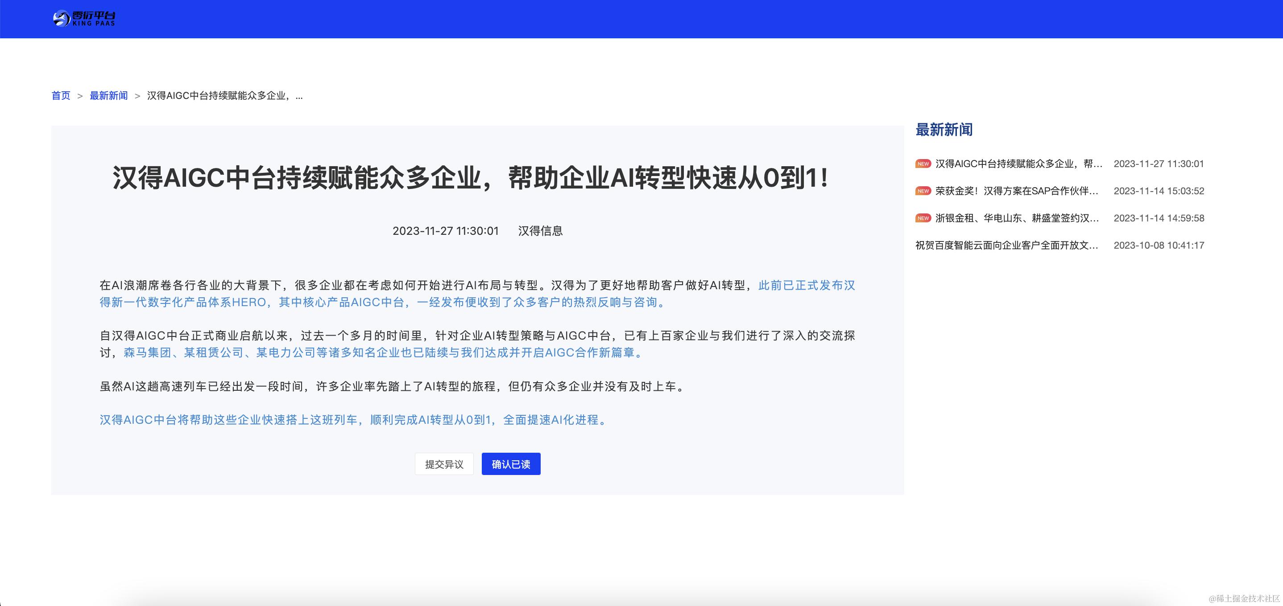1283x606 pixels.
Task: Click NEW badge beside 浙银金租 news item
Action: pyautogui.click(x=923, y=218)
